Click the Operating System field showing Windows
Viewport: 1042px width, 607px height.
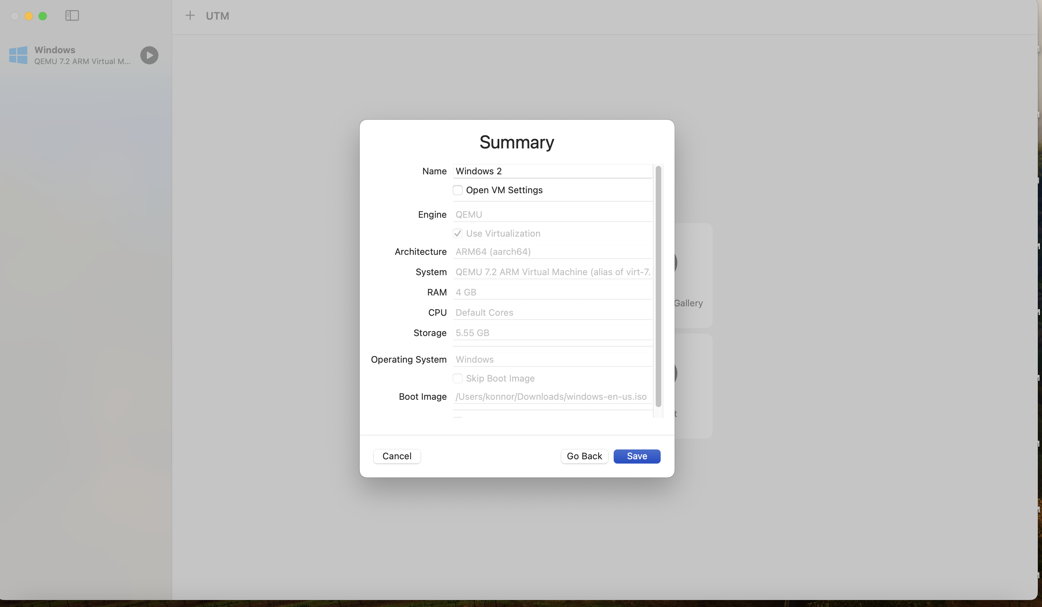point(552,359)
